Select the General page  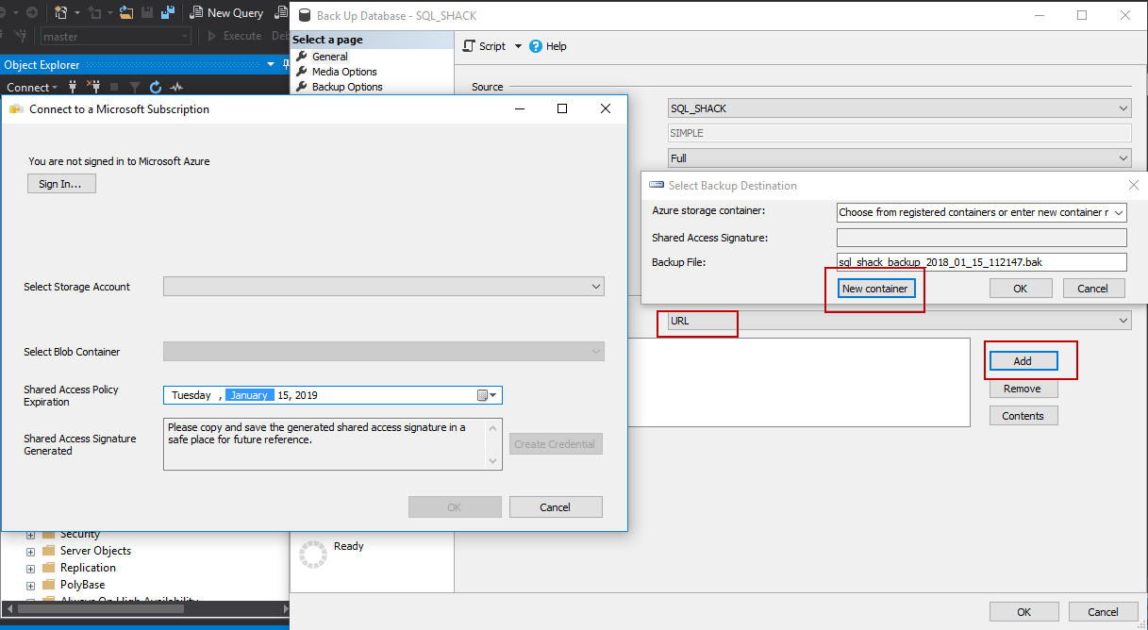[x=330, y=57]
